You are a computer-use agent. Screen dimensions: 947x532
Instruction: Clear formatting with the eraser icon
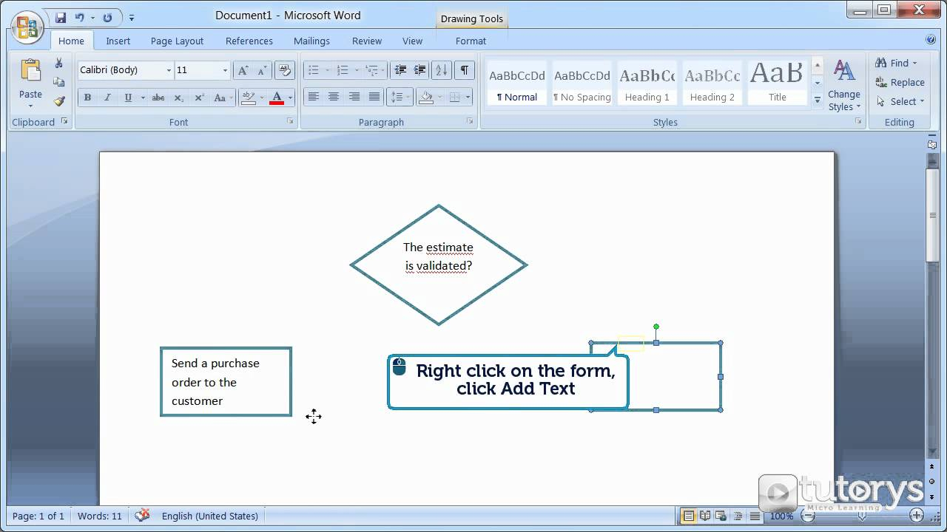point(284,70)
